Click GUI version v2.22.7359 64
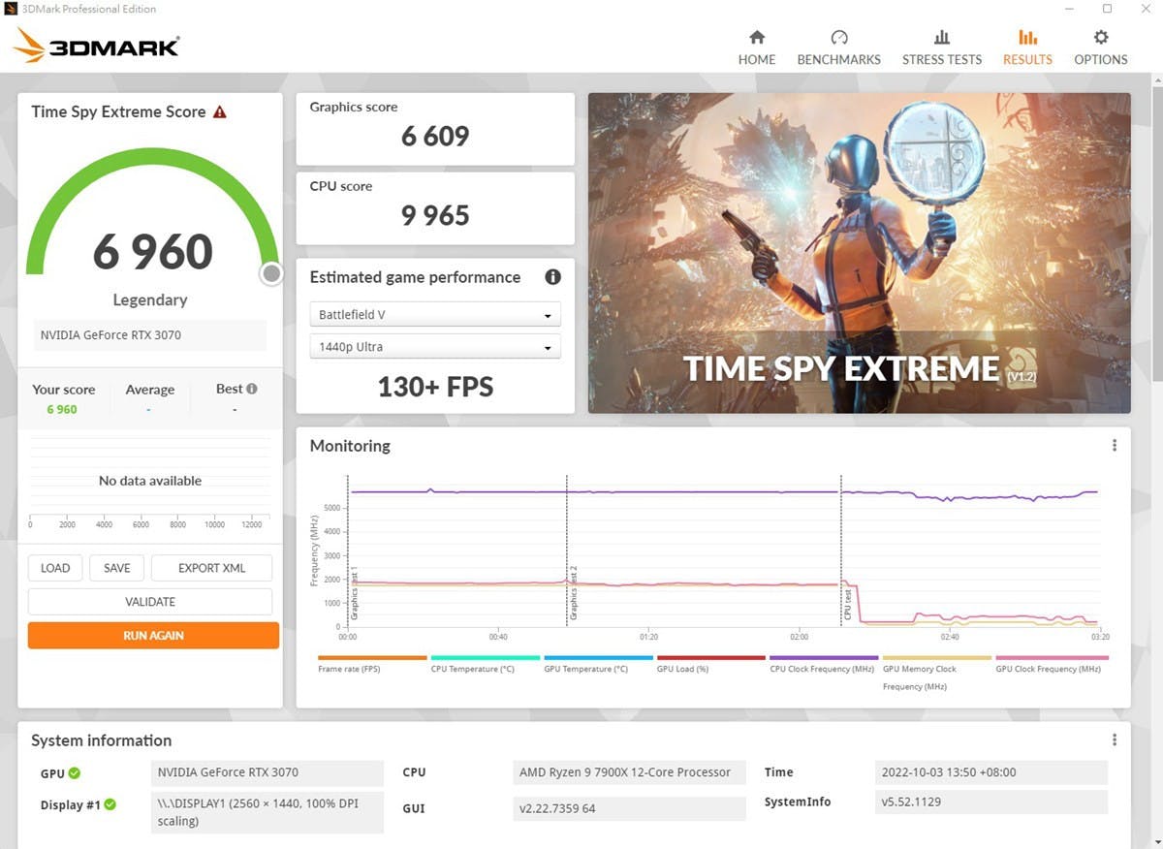The width and height of the screenshot is (1163, 849). point(629,808)
